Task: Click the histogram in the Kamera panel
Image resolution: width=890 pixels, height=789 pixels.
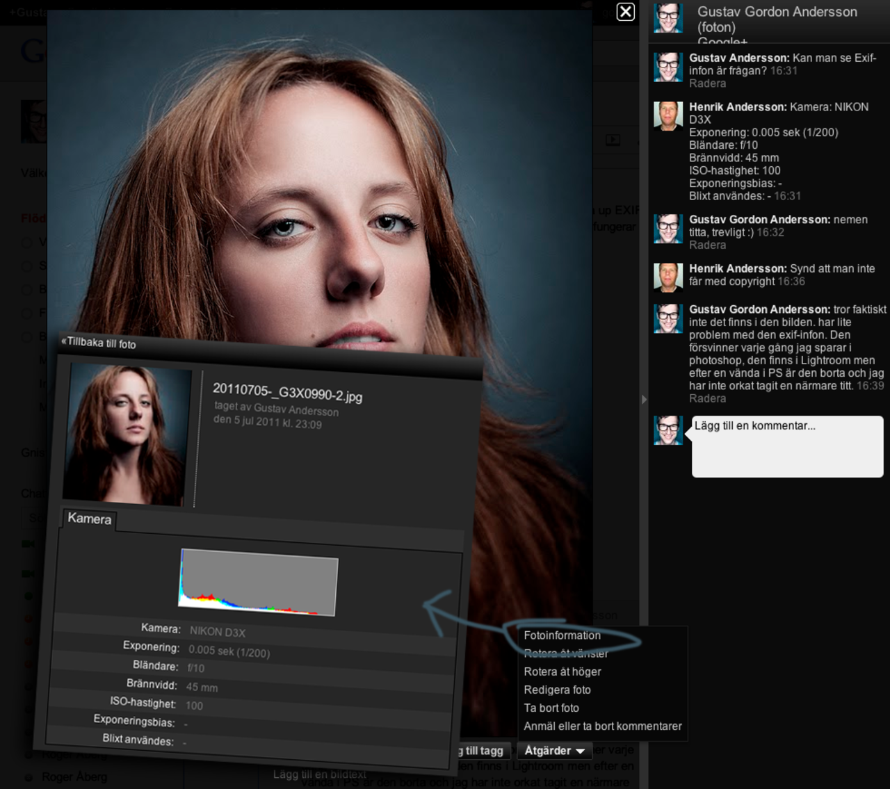Action: 258,583
